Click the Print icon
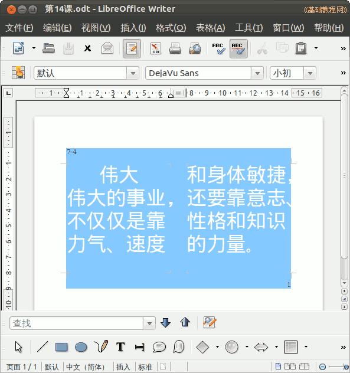 pos(175,48)
